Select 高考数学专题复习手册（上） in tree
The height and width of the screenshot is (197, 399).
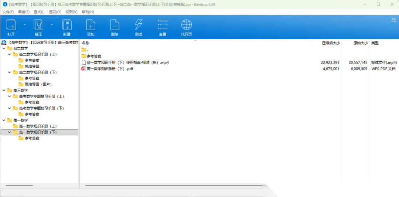[41, 96]
